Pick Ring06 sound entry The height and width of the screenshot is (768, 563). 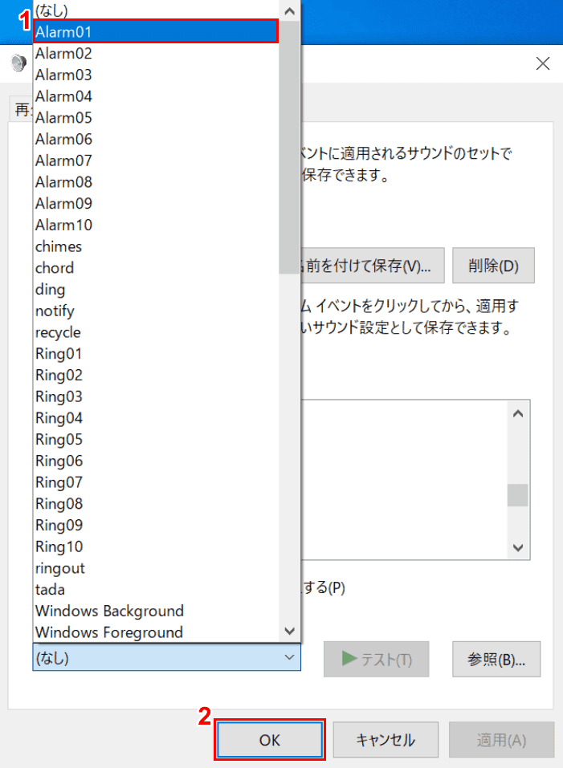click(x=157, y=461)
